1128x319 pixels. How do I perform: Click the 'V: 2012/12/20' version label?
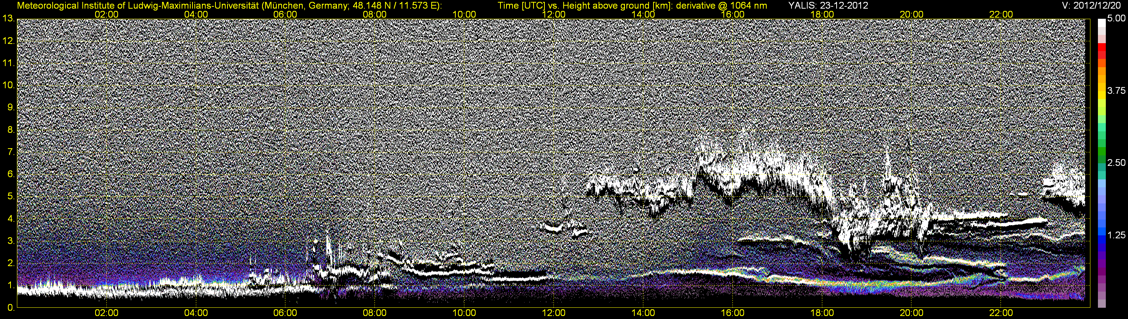coord(1092,5)
